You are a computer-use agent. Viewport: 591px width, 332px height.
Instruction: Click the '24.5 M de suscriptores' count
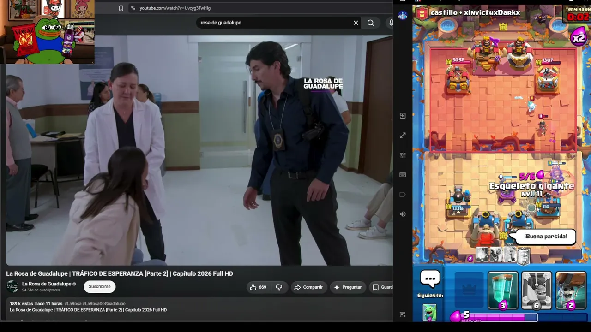(x=41, y=290)
